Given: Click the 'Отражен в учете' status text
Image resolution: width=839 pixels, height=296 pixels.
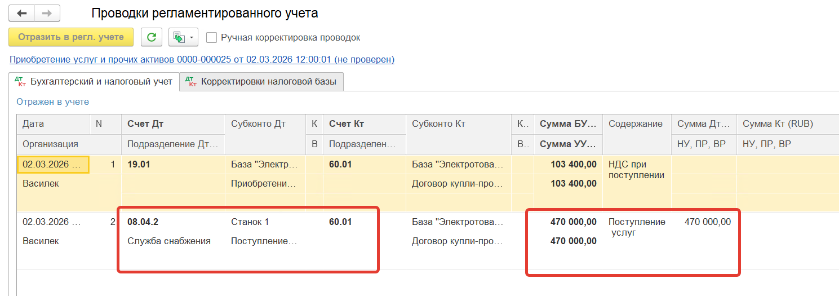Looking at the screenshot, I should click(x=52, y=102).
